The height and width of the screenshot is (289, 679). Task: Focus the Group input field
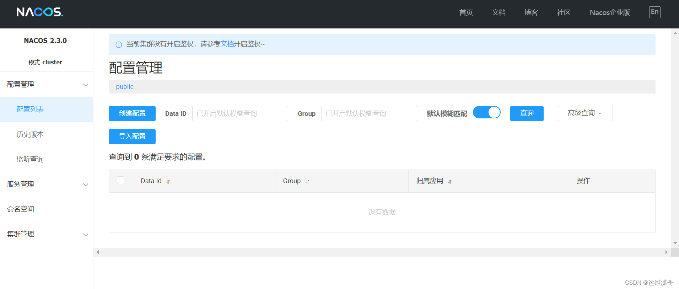coord(369,113)
